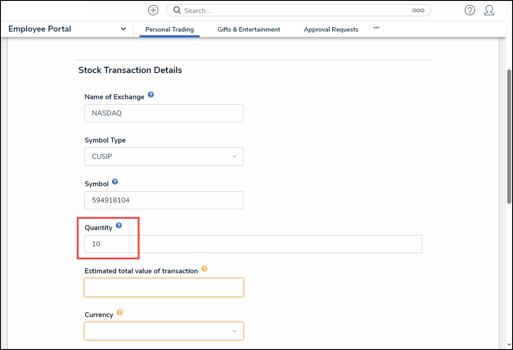Click the plus create-new icon

153,10
